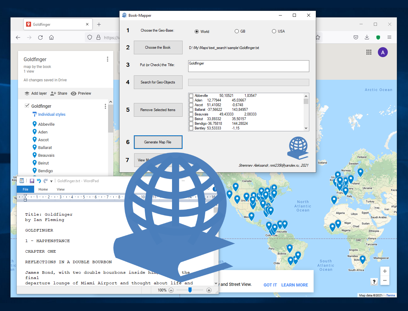The height and width of the screenshot is (311, 408).
Task: Zoom out with WordPad minus button
Action: coord(171,290)
